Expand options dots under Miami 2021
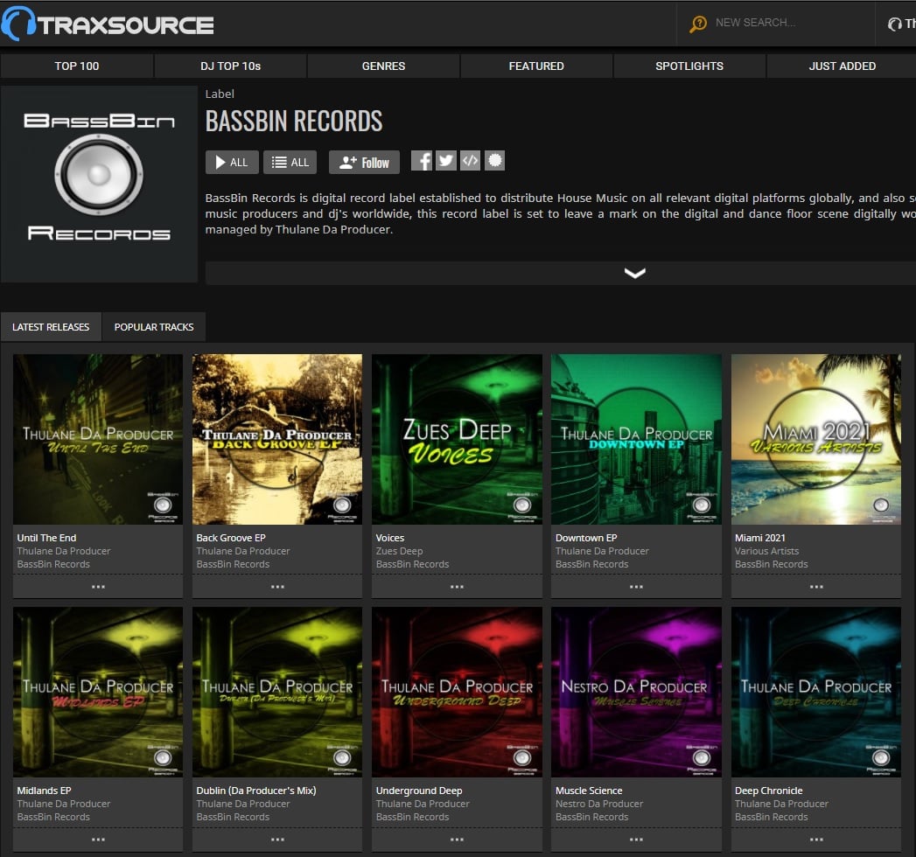 (816, 587)
